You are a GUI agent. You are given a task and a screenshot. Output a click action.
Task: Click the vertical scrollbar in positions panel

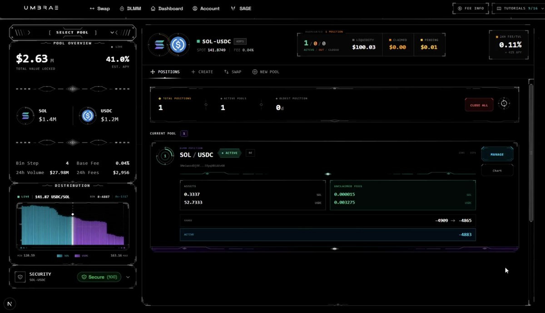click(x=531, y=153)
